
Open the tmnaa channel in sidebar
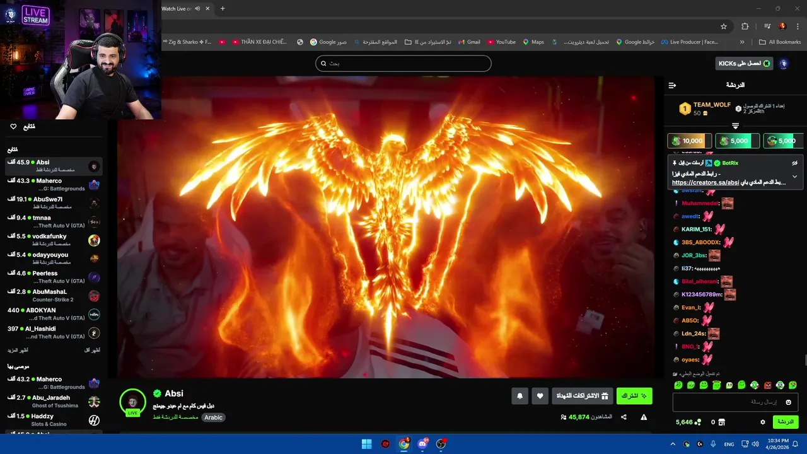[x=54, y=221]
